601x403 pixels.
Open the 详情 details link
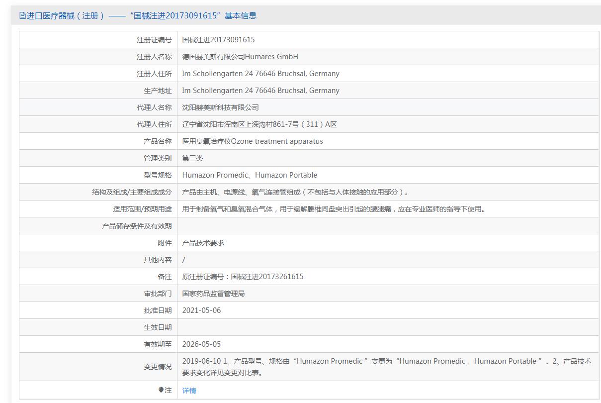click(x=189, y=391)
